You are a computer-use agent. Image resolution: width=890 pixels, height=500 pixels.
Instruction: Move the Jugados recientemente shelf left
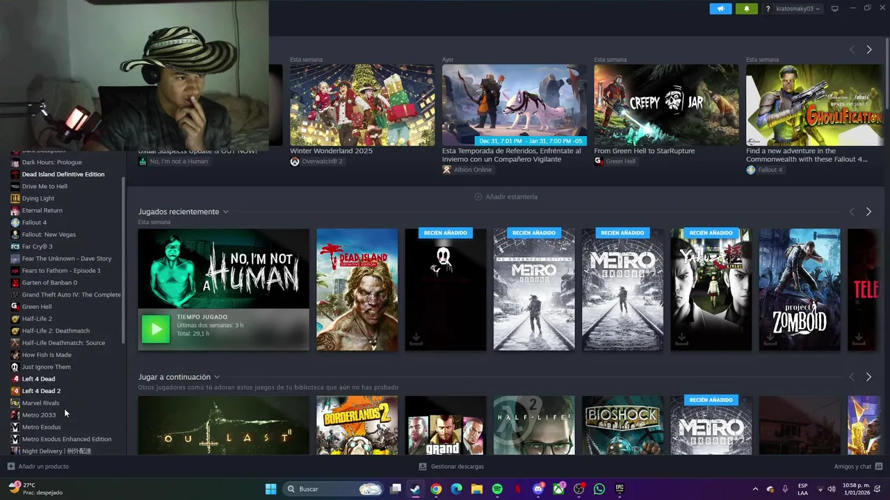(852, 212)
